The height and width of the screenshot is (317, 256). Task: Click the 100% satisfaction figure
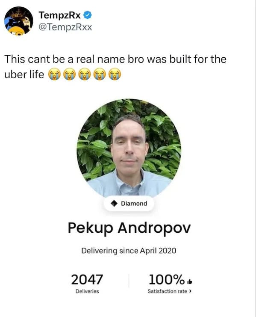click(x=166, y=279)
